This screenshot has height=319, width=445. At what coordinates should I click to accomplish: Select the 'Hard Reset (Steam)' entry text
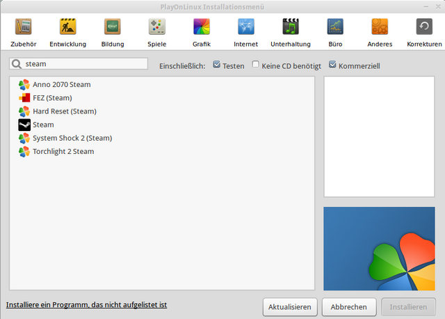click(65, 111)
